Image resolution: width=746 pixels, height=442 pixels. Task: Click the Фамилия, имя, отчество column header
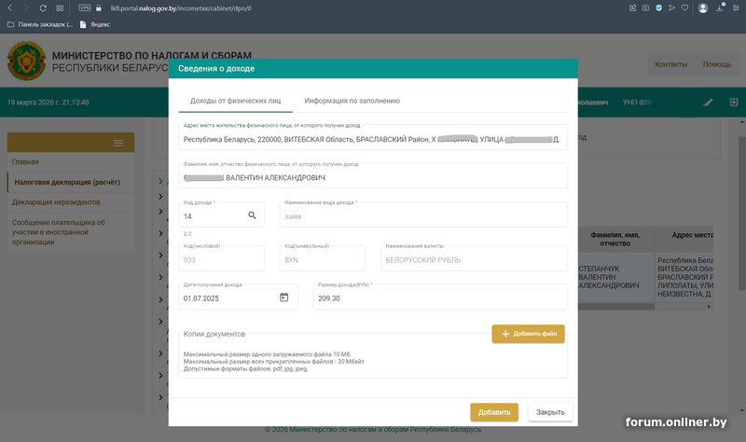pyautogui.click(x=615, y=239)
